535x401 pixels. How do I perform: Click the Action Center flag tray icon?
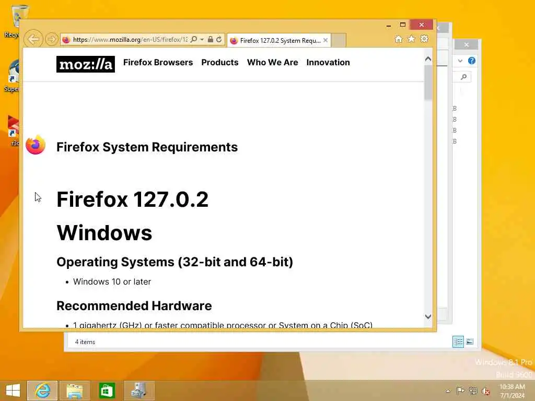(x=460, y=391)
